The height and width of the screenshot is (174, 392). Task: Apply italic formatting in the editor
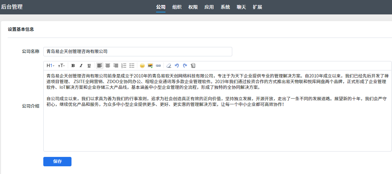point(81,66)
